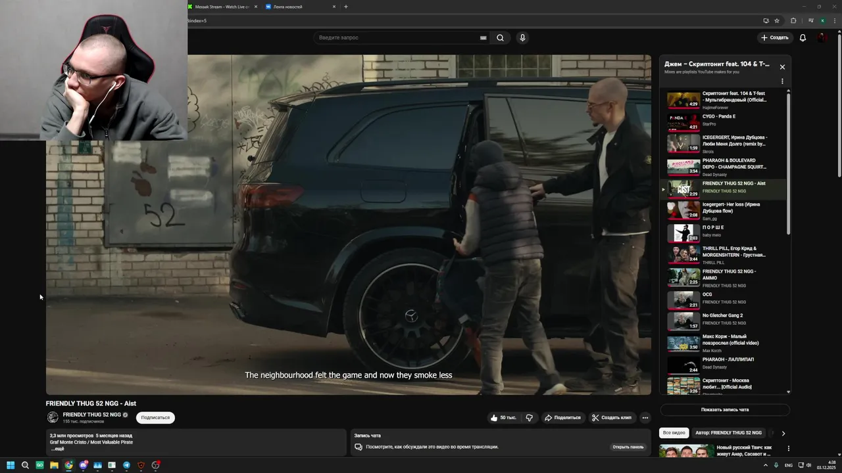
Task: Click the YouTube search magnifier button
Action: pyautogui.click(x=500, y=37)
